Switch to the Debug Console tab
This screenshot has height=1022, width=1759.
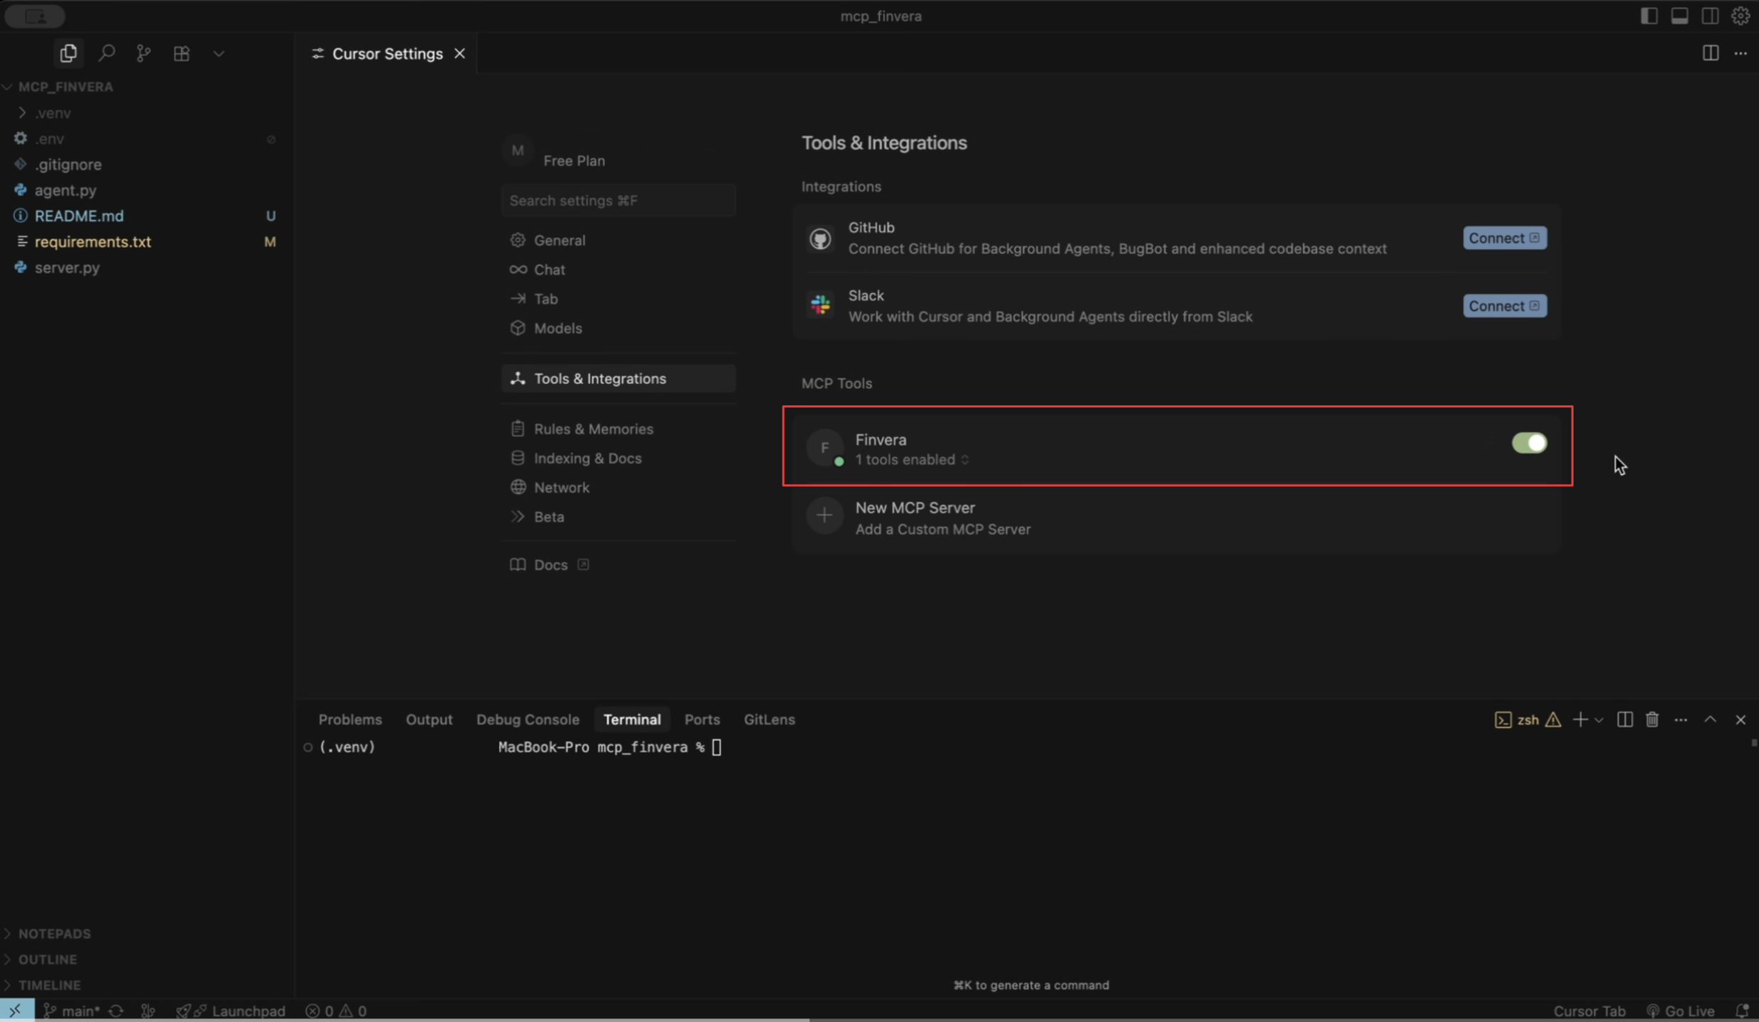(527, 720)
